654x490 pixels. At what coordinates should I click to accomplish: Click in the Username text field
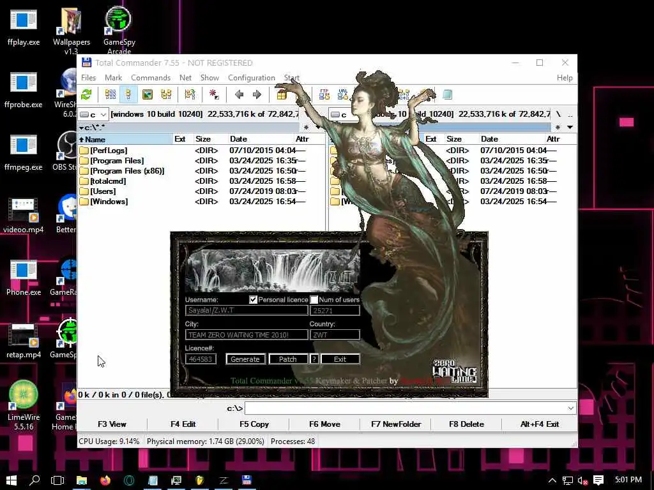pos(247,311)
